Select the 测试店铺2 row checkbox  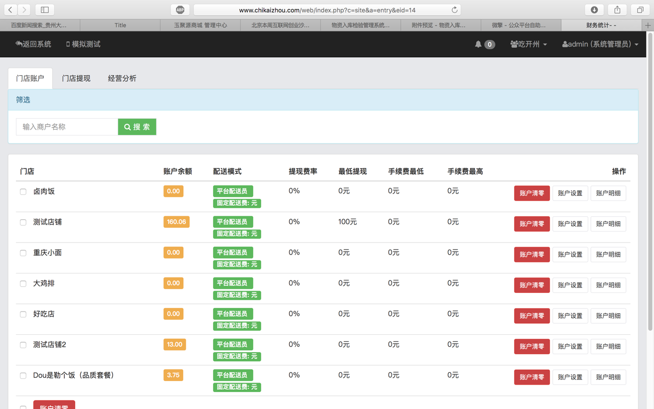tap(23, 345)
